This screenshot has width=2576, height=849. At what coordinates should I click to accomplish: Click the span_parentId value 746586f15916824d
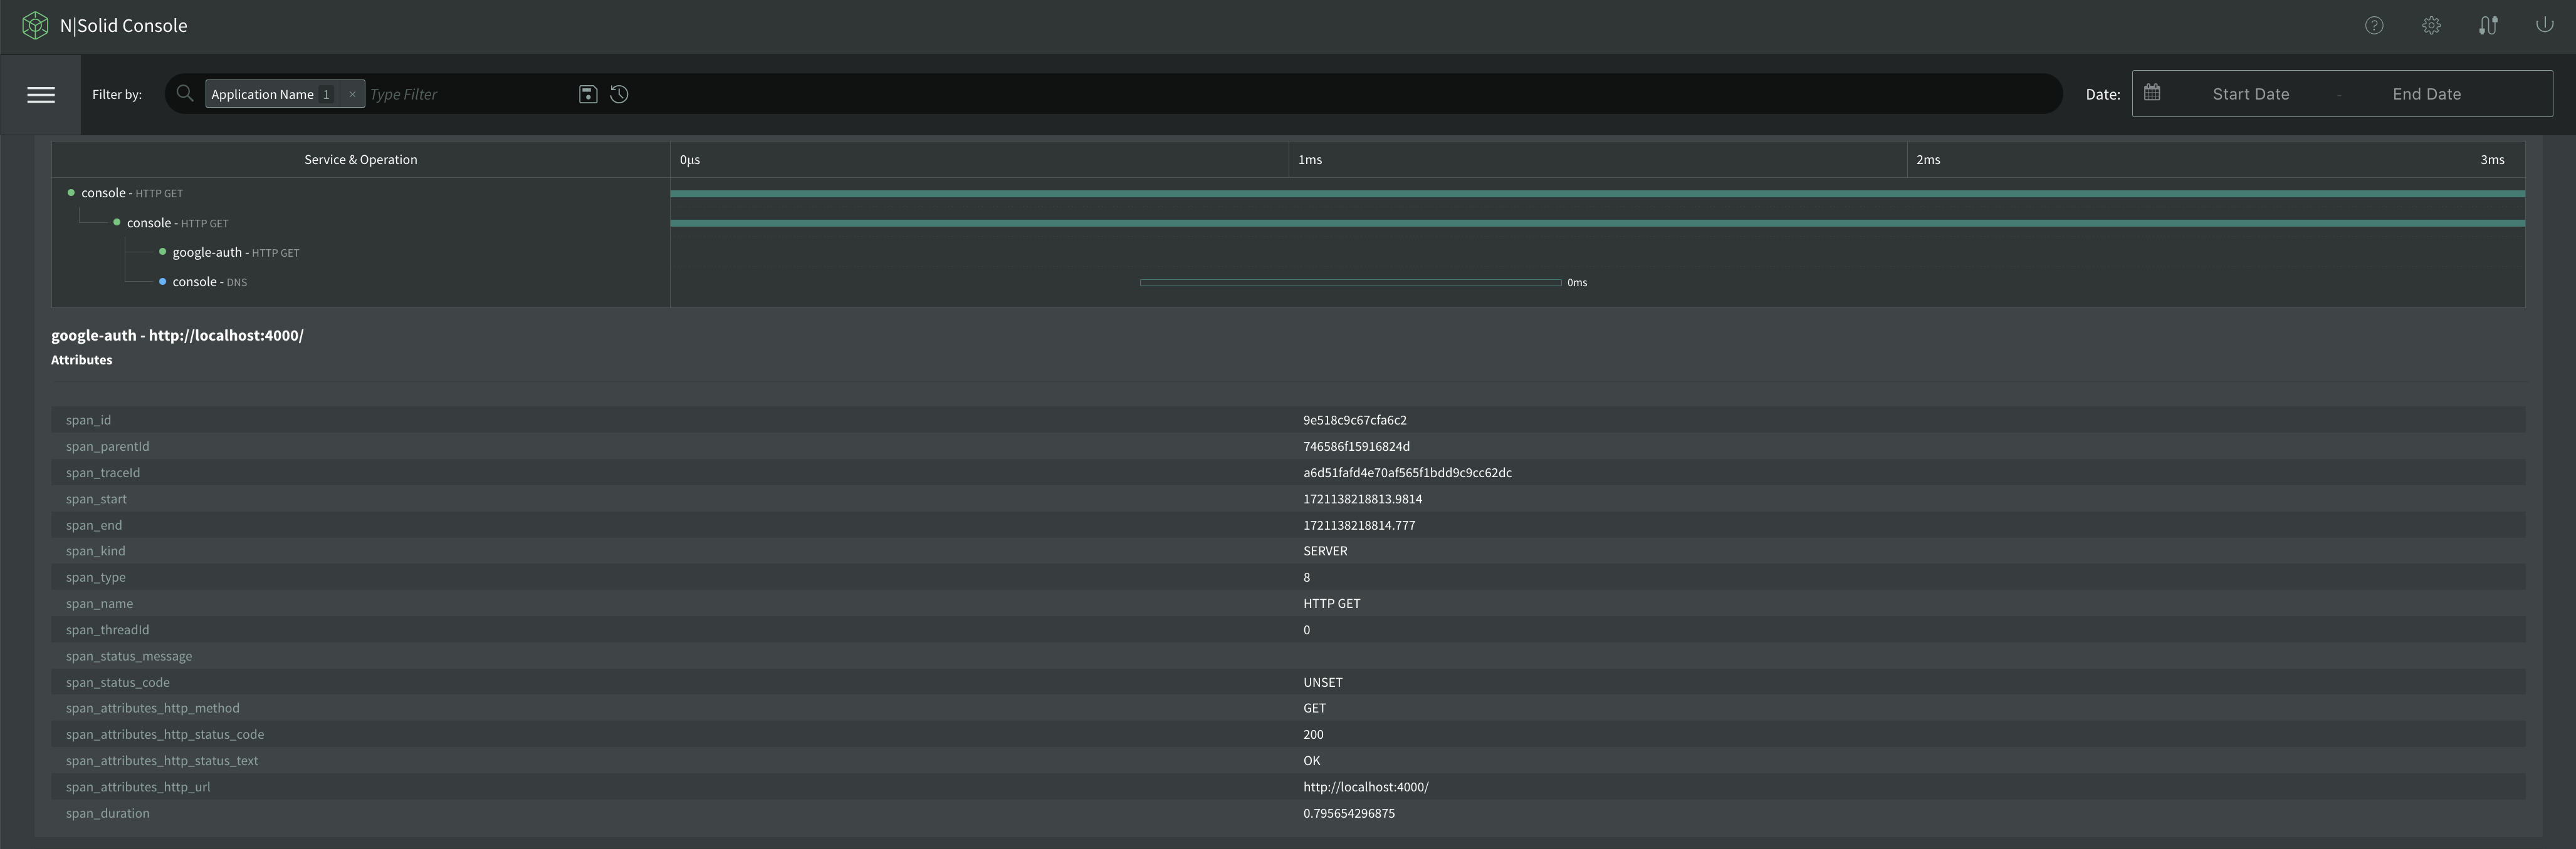pyautogui.click(x=1356, y=446)
